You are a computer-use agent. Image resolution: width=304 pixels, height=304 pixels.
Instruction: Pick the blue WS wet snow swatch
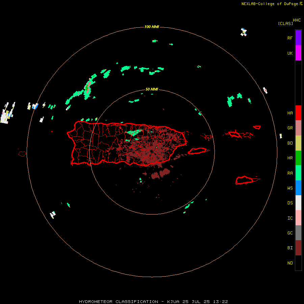pyautogui.click(x=298, y=188)
